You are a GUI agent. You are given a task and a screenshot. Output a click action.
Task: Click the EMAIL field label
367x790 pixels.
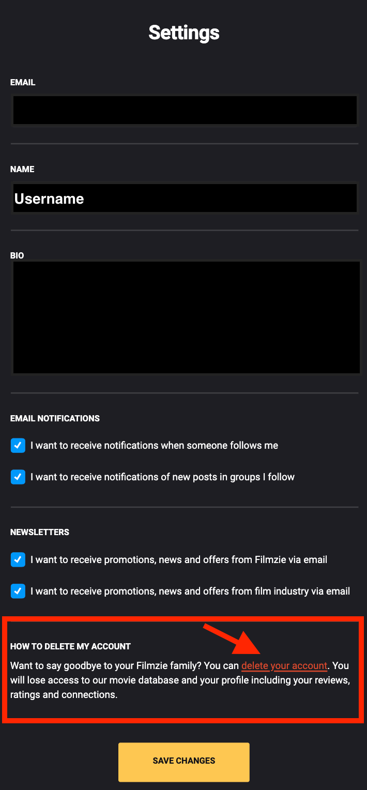(x=23, y=82)
